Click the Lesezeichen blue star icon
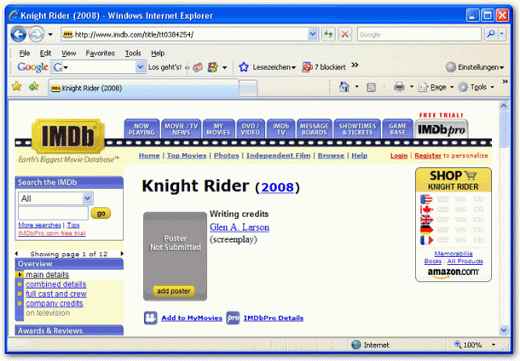The height and width of the screenshot is (361, 520). click(x=244, y=67)
